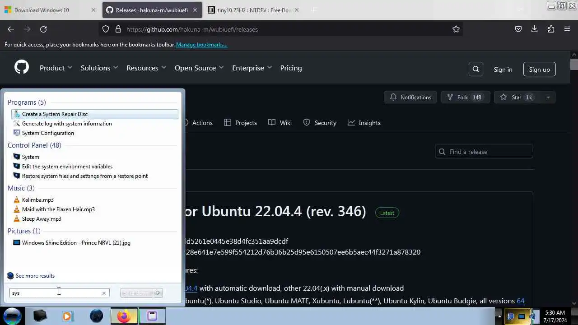This screenshot has width=578, height=325.
Task: Open the Pricing page
Action: [x=291, y=68]
